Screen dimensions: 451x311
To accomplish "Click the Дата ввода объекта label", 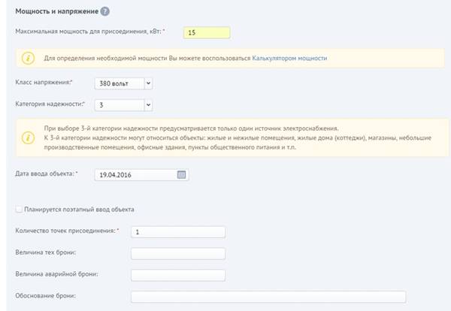I will (47, 174).
